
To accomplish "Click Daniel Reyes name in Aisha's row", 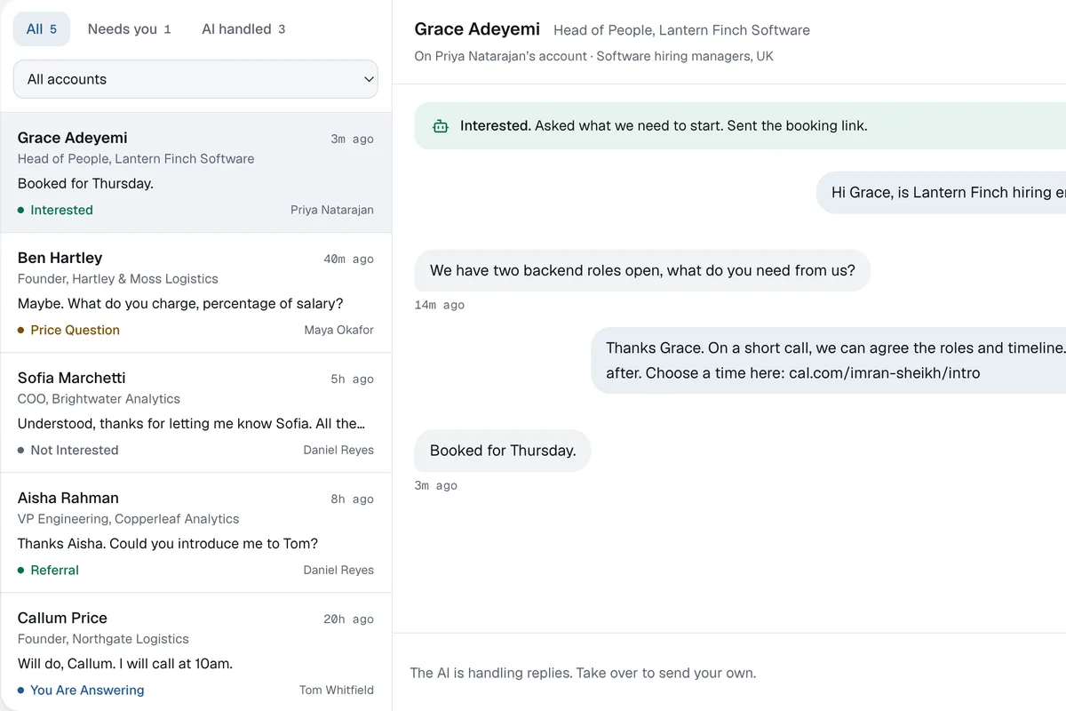I will coord(338,570).
